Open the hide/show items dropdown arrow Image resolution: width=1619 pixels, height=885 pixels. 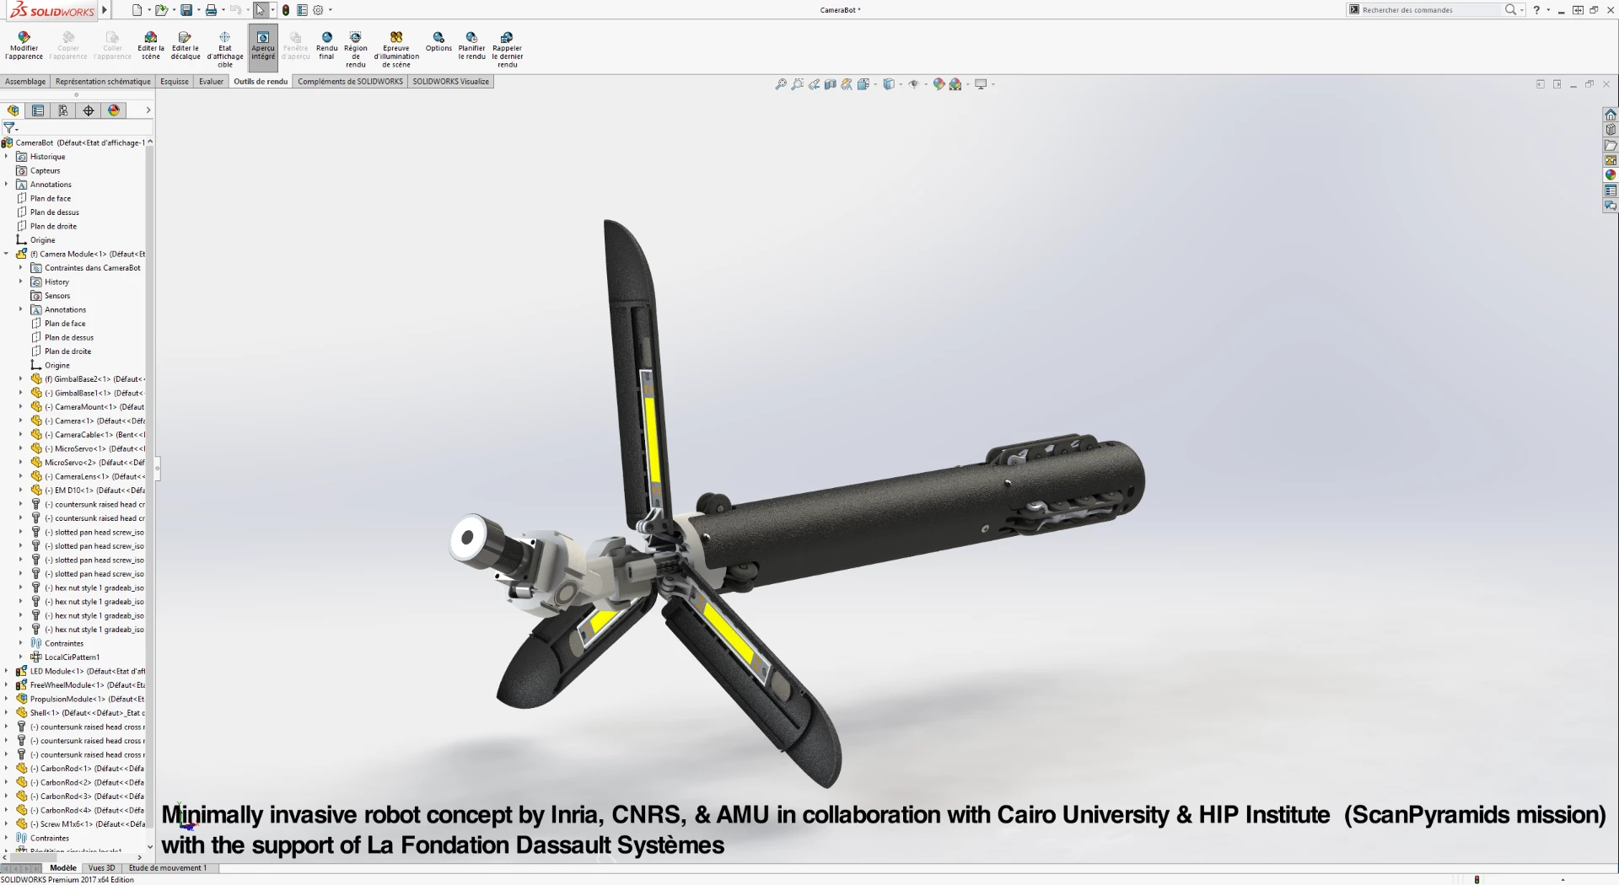click(926, 84)
